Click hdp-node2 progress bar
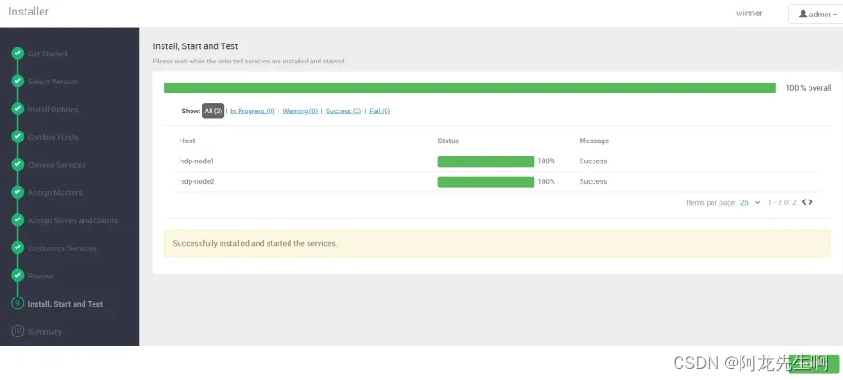Screen dimensions: 843x380 click(486, 181)
